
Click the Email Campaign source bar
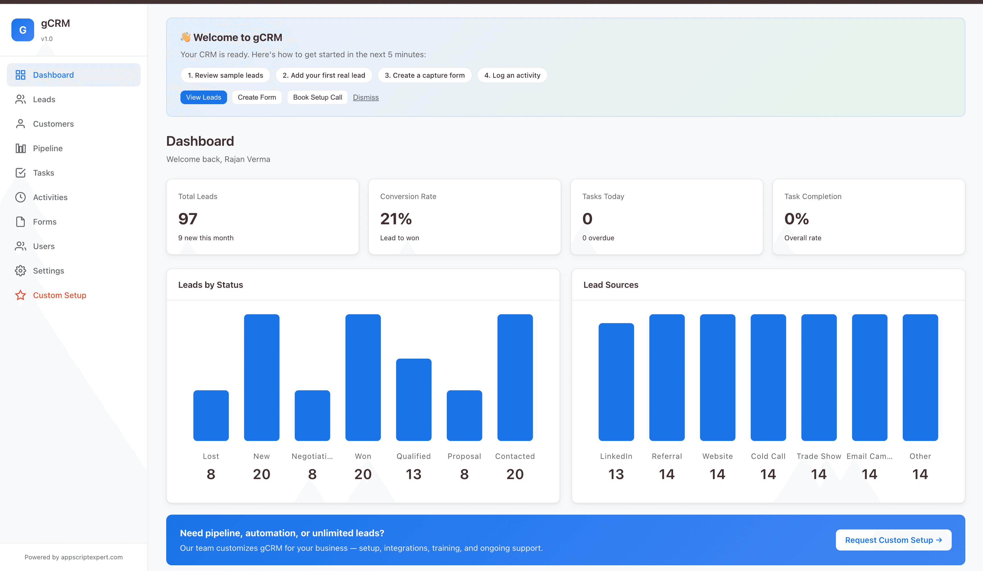click(x=870, y=377)
